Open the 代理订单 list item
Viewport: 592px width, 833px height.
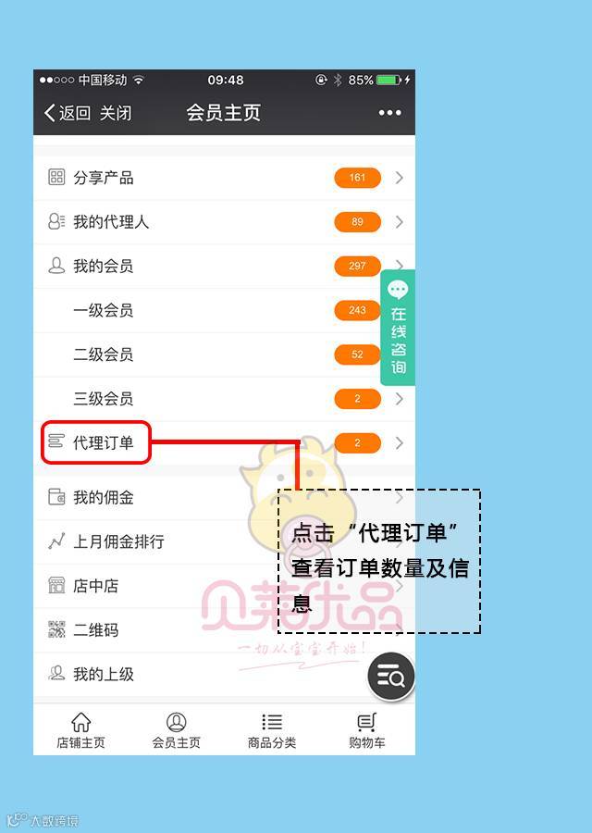(x=224, y=442)
